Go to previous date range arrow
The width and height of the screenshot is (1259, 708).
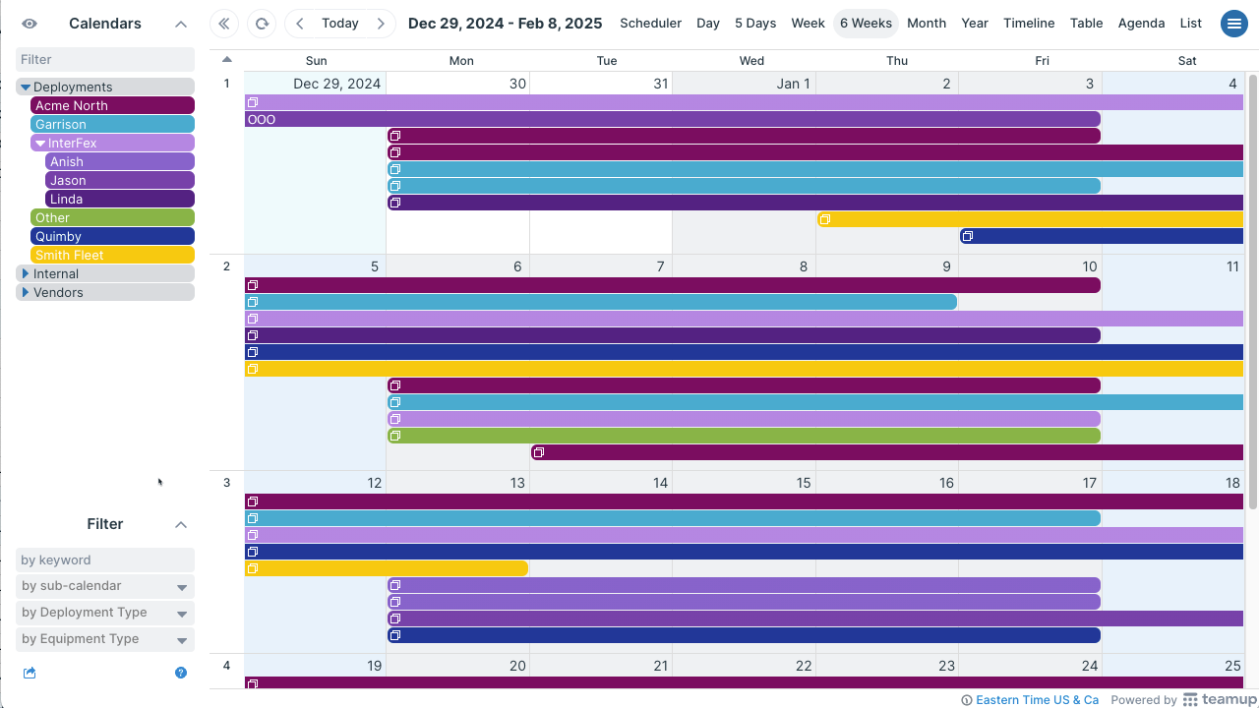(x=300, y=24)
